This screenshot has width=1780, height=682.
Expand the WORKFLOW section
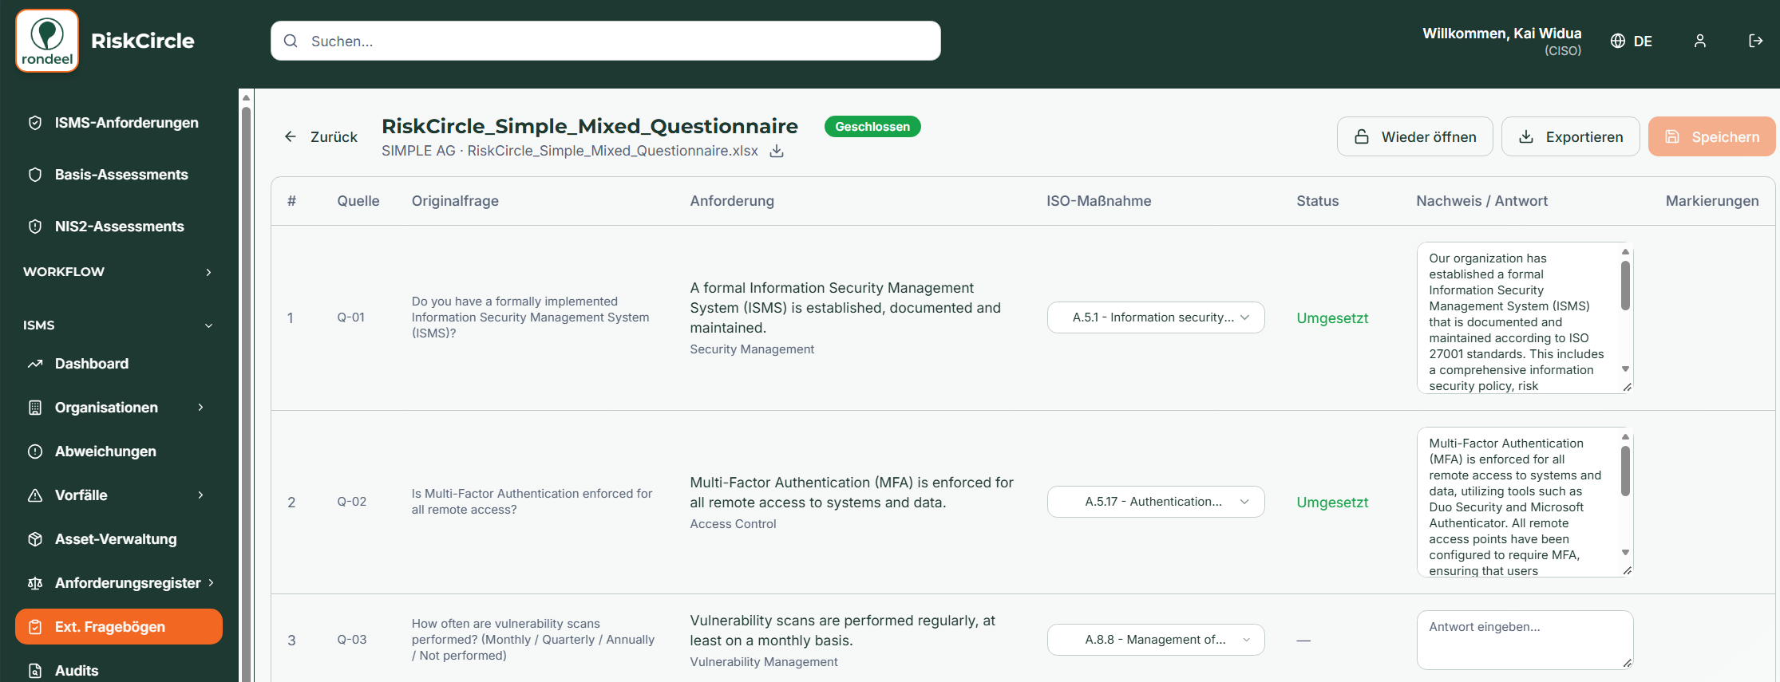click(x=118, y=272)
